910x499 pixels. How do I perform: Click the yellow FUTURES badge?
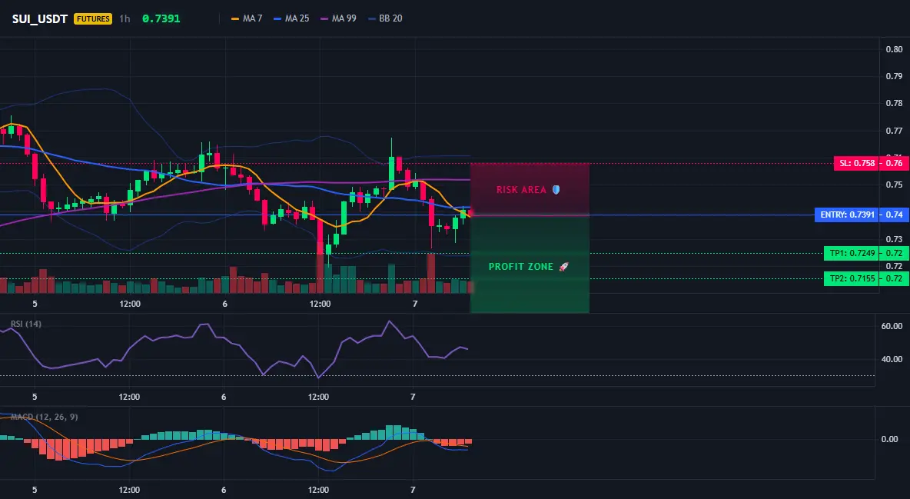[x=93, y=18]
